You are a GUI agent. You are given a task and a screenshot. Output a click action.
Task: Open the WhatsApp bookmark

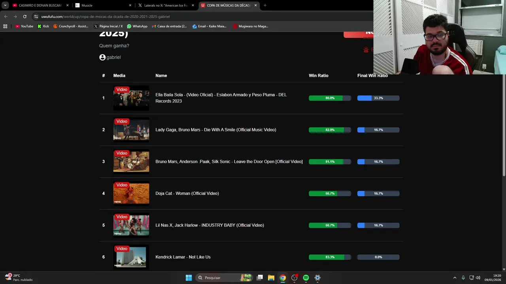(137, 26)
